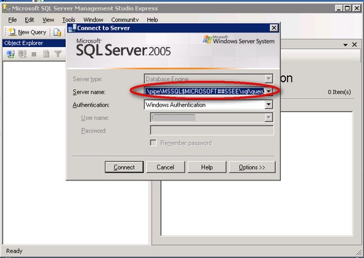The height and width of the screenshot is (258, 364).
Task: Open the summary pane window position dropdown
Action: 345,45
